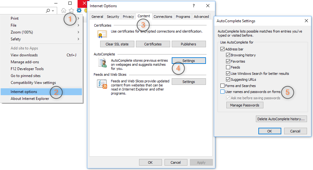Open Compatibility View settings
Viewport: 313px width, 170px height.
[41, 82]
